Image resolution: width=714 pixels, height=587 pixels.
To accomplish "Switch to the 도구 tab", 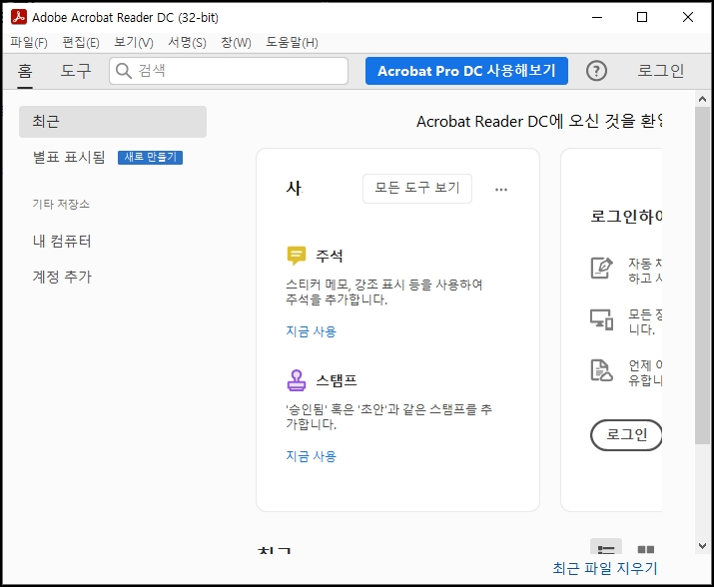I will [x=76, y=71].
